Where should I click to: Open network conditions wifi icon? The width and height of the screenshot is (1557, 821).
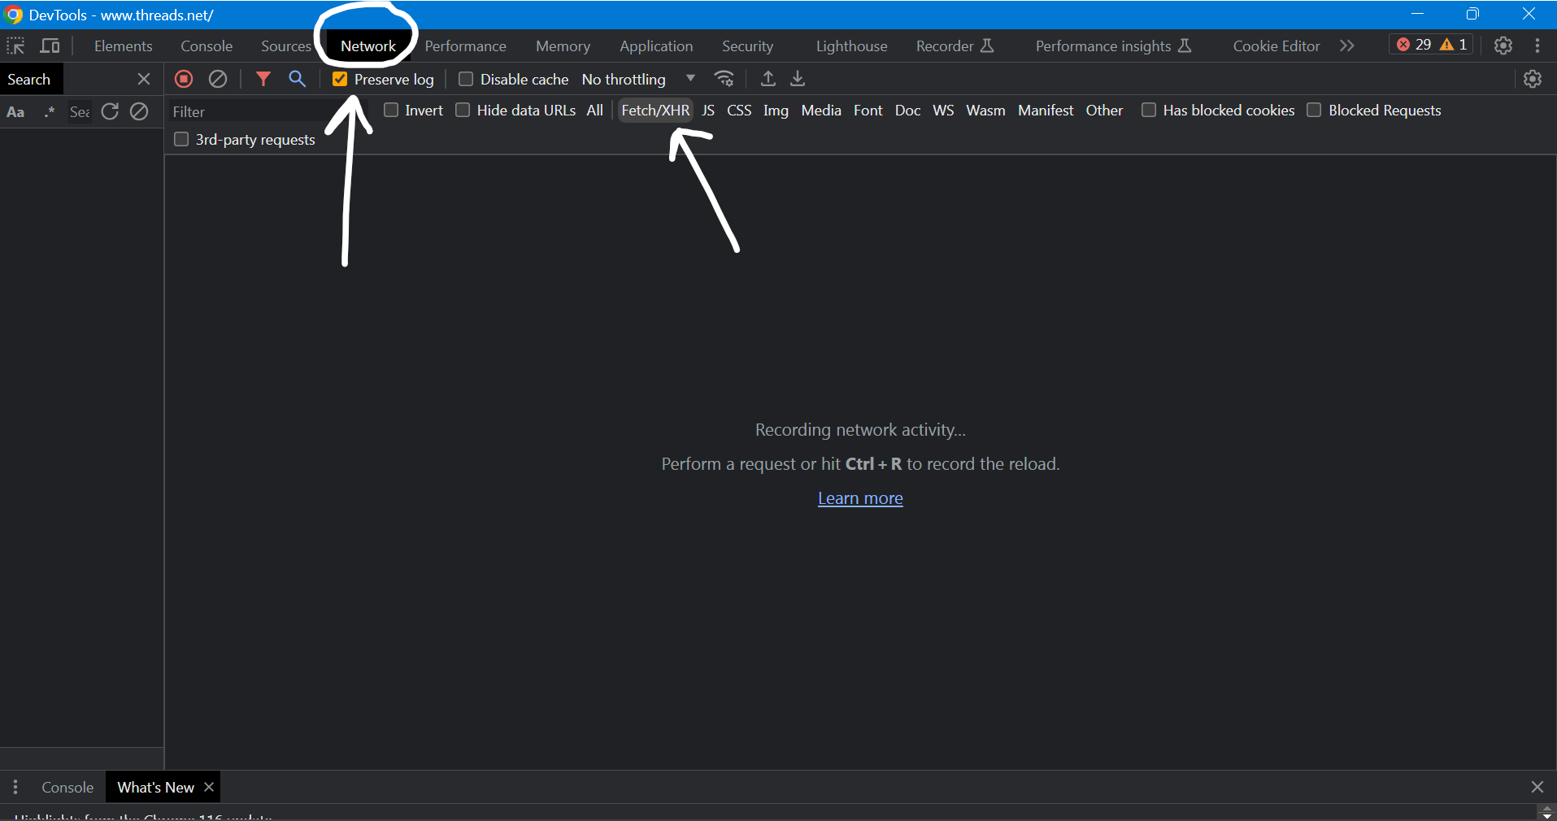pos(724,79)
